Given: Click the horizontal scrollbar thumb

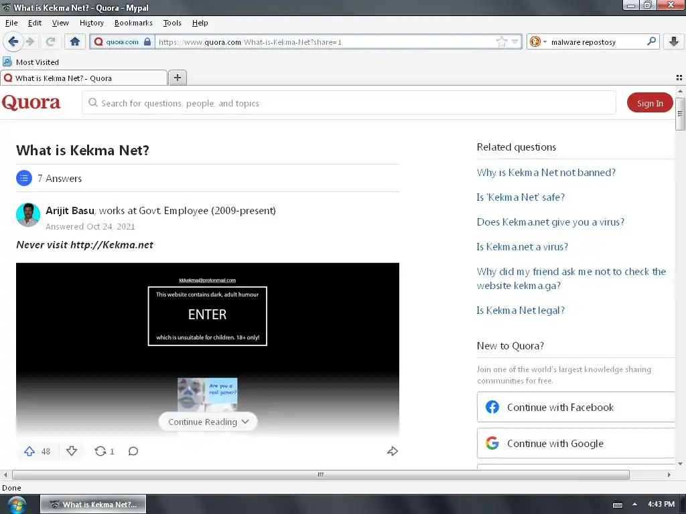Looking at the screenshot, I should coord(321,475).
